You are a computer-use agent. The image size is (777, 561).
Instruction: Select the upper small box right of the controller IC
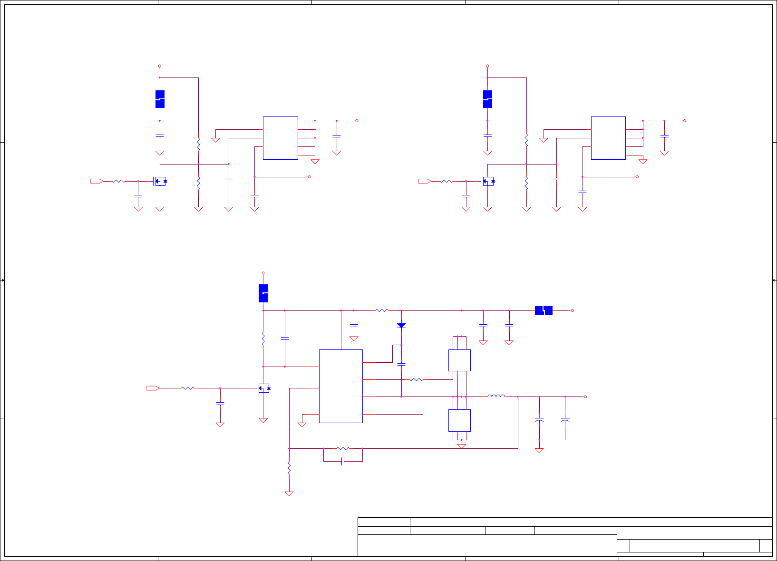pyautogui.click(x=459, y=360)
